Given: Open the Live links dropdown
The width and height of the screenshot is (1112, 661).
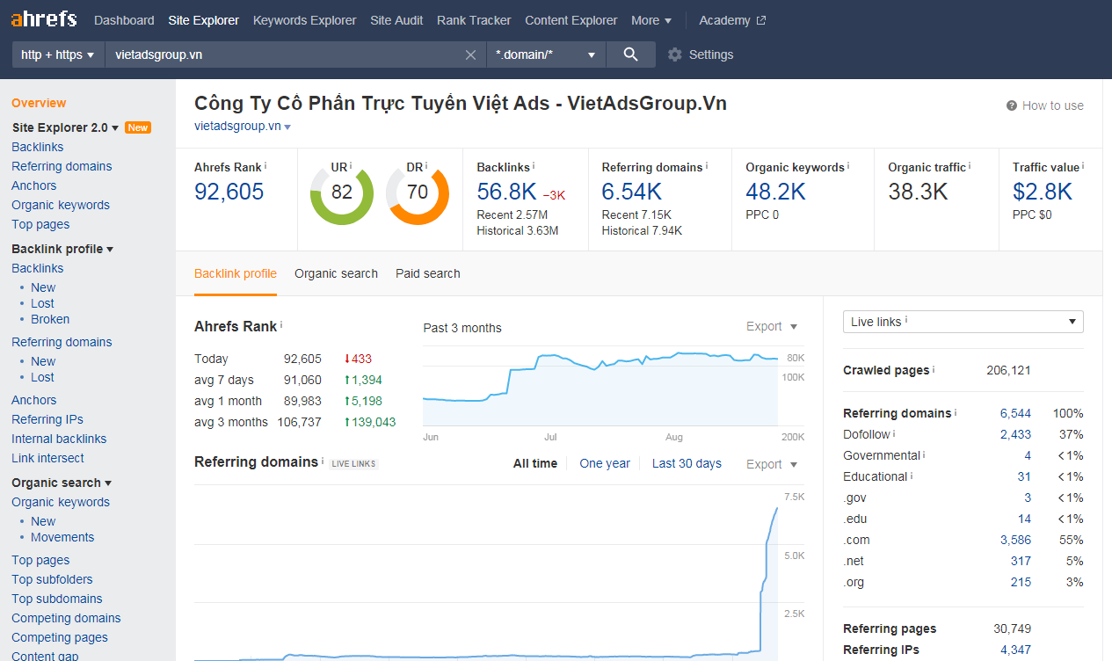Looking at the screenshot, I should [x=963, y=322].
